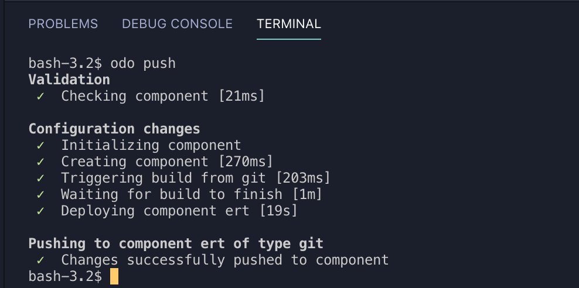Click the checkmark beside Initializing component

click(40, 145)
